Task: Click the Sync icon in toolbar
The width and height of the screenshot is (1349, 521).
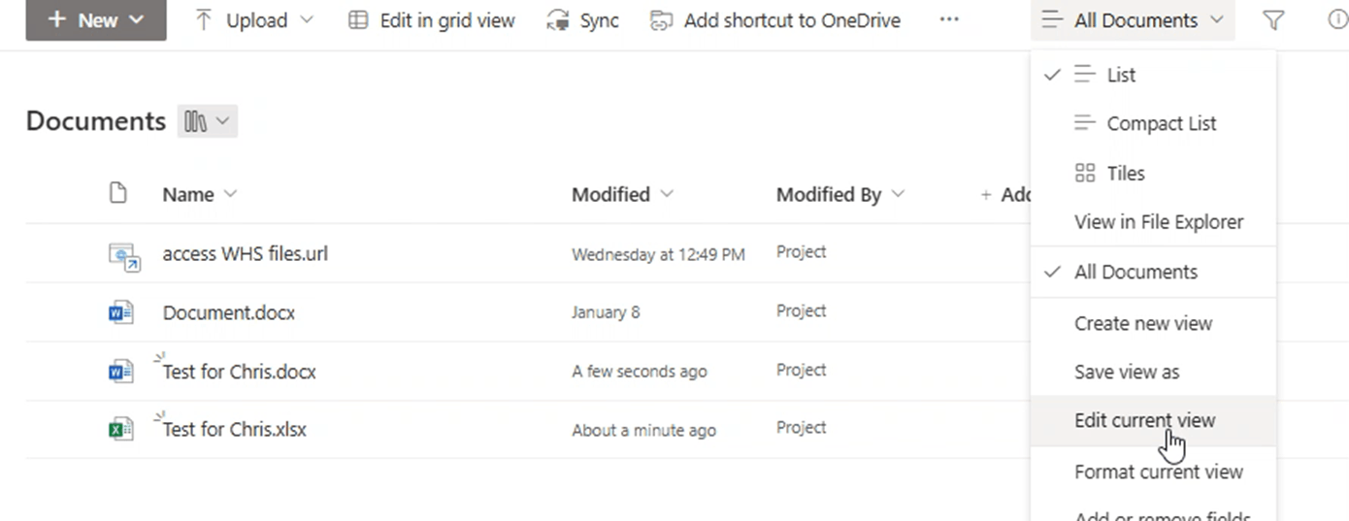Action: [x=558, y=20]
